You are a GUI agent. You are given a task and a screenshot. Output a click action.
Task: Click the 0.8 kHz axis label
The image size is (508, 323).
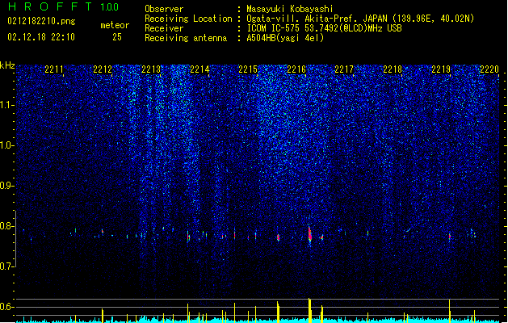tap(7, 226)
